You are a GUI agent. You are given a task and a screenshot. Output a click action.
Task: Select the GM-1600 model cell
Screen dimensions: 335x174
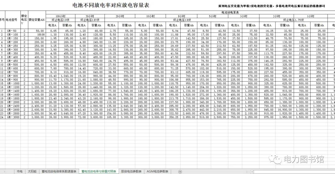click(13, 95)
